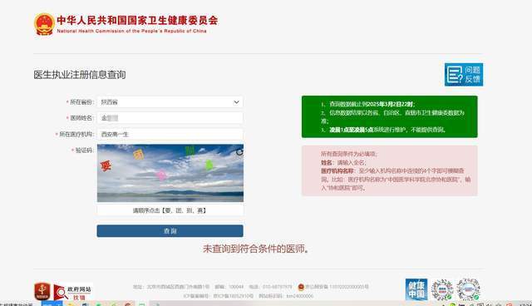Click the ICP备案编号 record link in footer
Image resolution: width=532 pixels, height=306 pixels.
[219, 296]
